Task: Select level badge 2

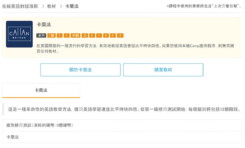Action: tap(60, 36)
